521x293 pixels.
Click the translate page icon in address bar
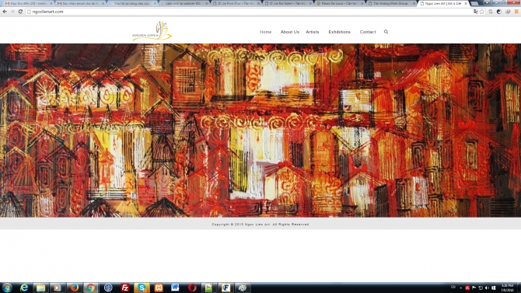click(x=475, y=12)
